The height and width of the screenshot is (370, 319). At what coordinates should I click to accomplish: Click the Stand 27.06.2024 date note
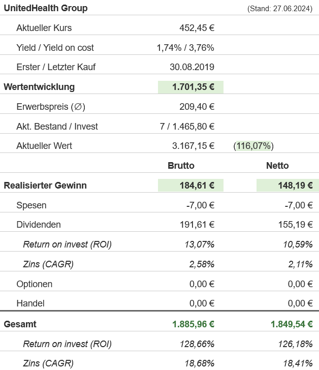coord(279,9)
